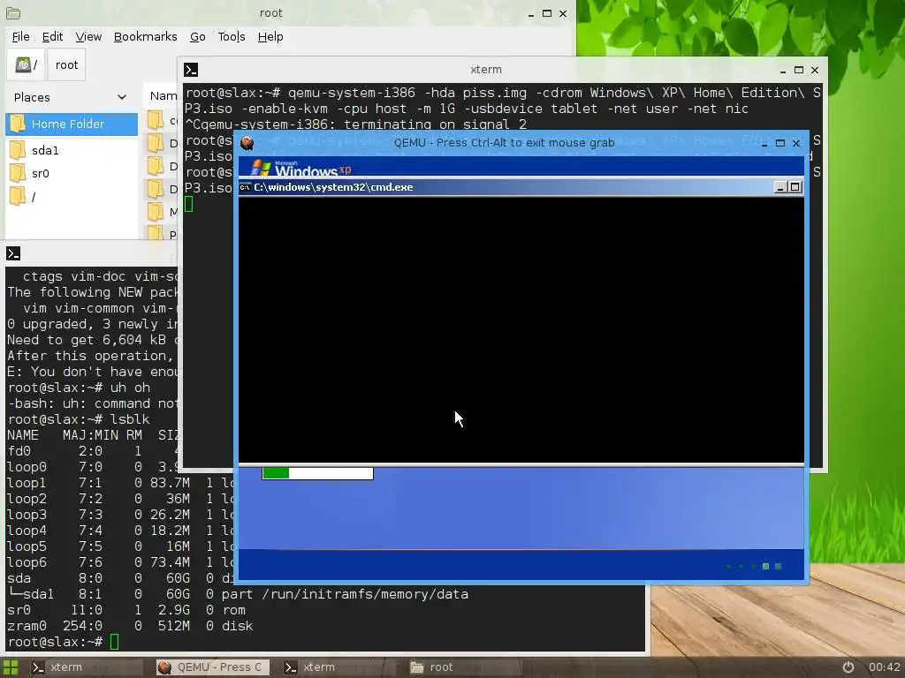905x678 pixels.
Task: Open the Tools menu in file manager
Action: coord(232,37)
